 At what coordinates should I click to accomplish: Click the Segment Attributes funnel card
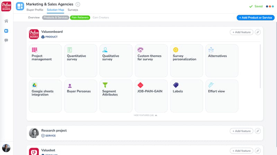pyautogui.click(x=116, y=96)
